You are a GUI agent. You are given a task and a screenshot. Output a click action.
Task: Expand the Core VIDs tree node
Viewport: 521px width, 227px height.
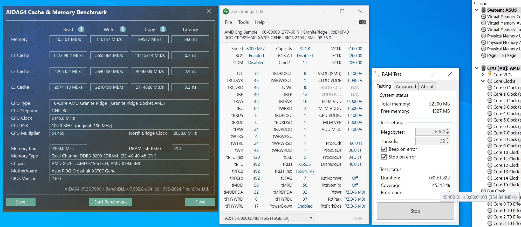click(x=483, y=75)
